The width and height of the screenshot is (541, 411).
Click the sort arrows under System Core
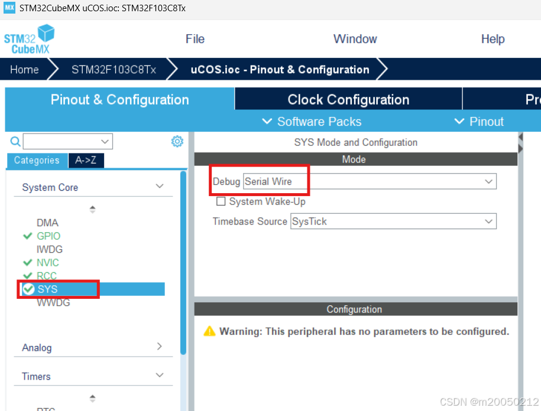tap(92, 209)
